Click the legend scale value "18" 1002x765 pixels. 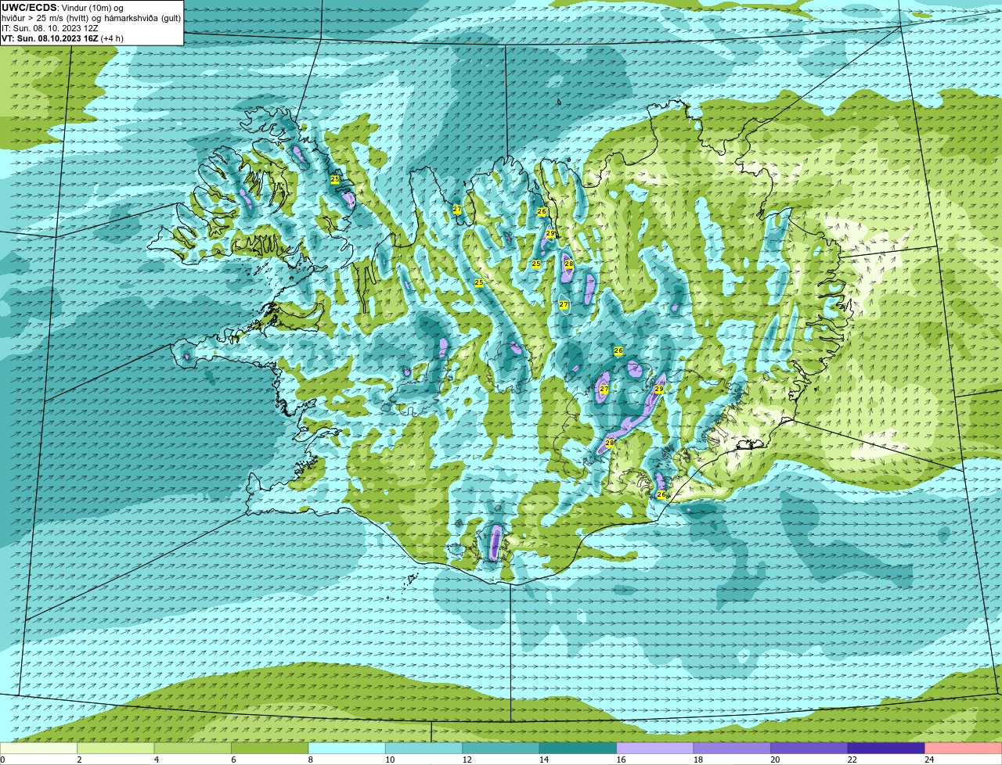[697, 760]
